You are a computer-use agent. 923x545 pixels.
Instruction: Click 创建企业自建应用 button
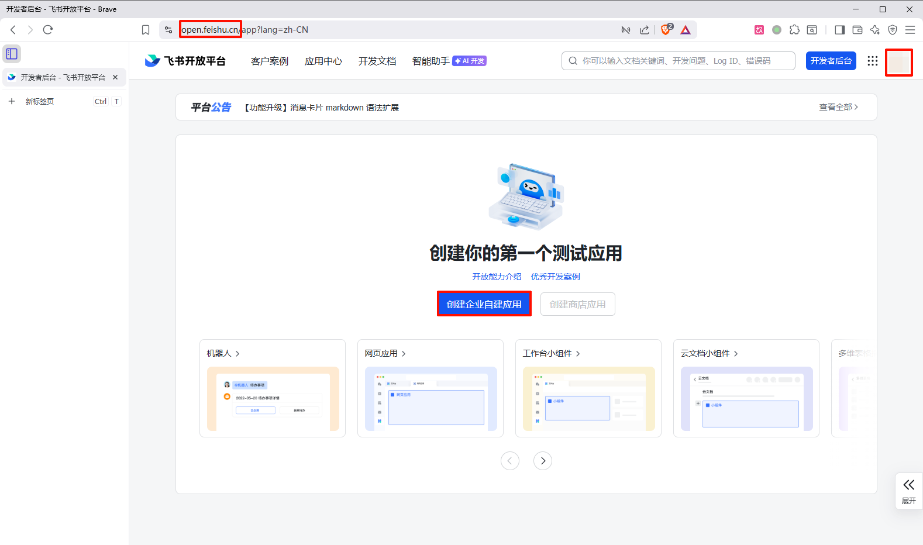point(484,304)
